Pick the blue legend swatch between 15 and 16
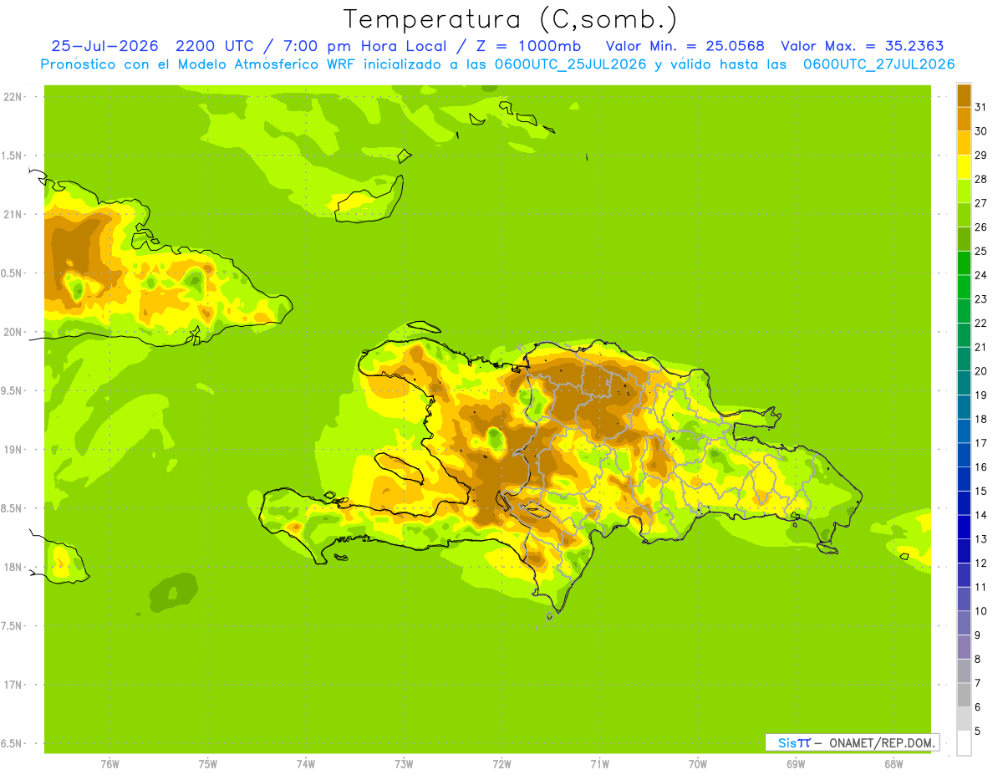Image resolution: width=1003 pixels, height=775 pixels. pyautogui.click(x=964, y=479)
